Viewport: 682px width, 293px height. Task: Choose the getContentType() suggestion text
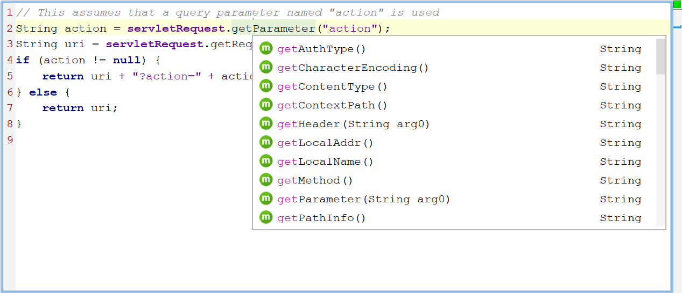(332, 86)
